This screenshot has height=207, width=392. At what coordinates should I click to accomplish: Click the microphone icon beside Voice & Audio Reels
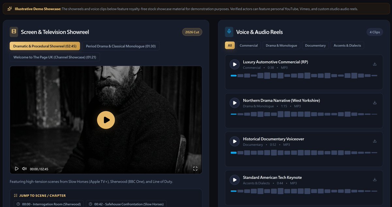point(229,32)
